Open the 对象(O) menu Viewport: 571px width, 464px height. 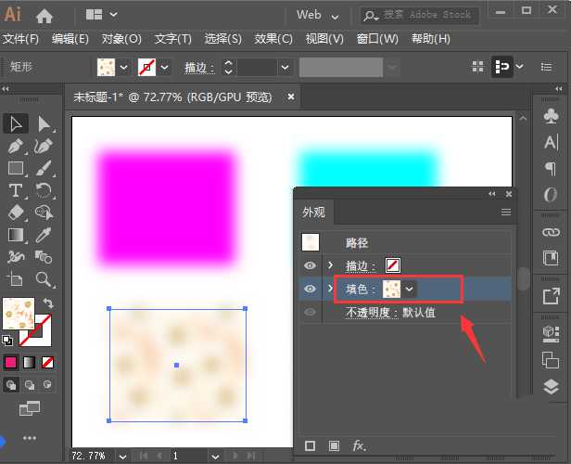121,39
